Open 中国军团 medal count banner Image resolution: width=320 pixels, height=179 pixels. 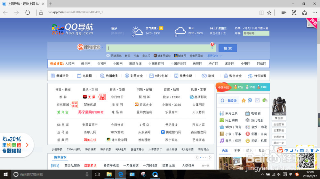point(243,87)
